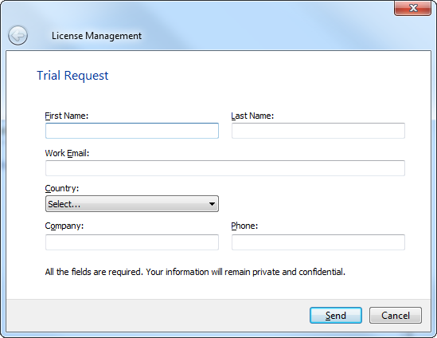The width and height of the screenshot is (437, 338).
Task: Click the License Management title text
Action: coord(96,36)
